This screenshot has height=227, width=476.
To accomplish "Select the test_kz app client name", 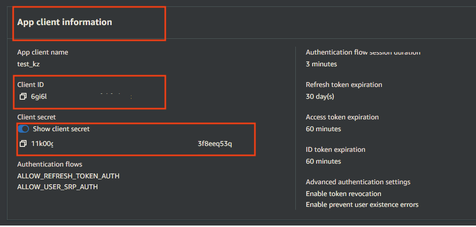I will 29,64.
